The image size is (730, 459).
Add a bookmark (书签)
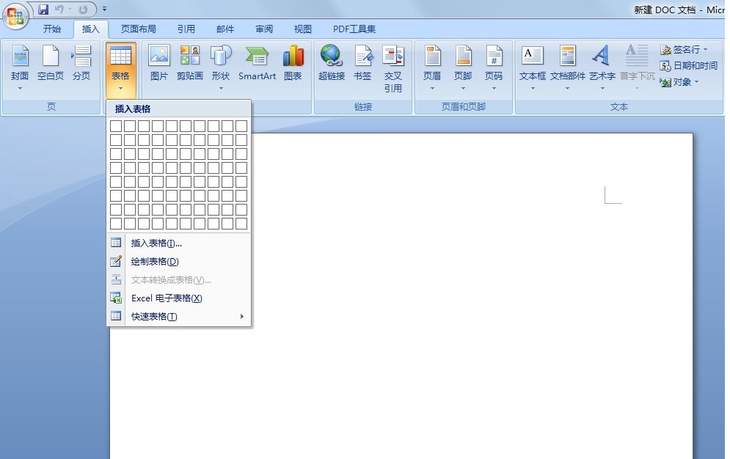[362, 62]
